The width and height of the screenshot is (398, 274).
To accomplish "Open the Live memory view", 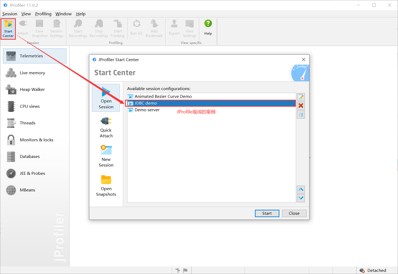I will (x=35, y=73).
